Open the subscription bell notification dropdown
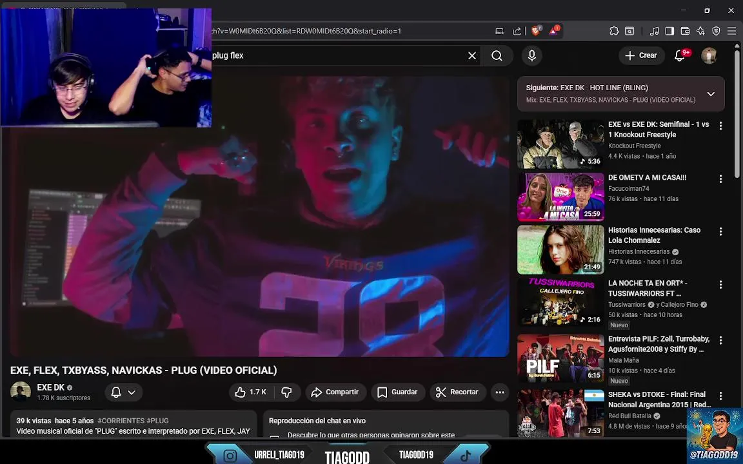The height and width of the screenshot is (464, 743). [x=123, y=392]
